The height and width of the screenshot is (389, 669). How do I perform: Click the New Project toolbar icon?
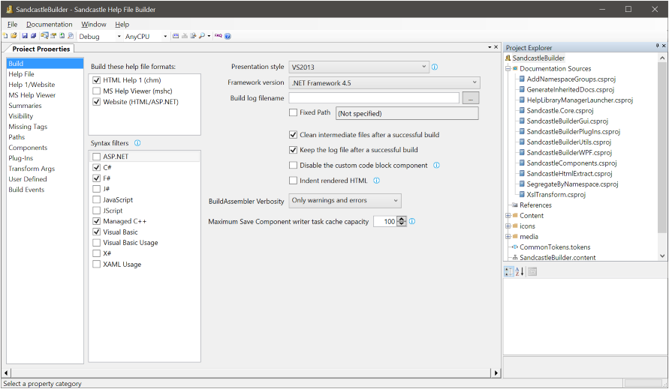(5, 36)
